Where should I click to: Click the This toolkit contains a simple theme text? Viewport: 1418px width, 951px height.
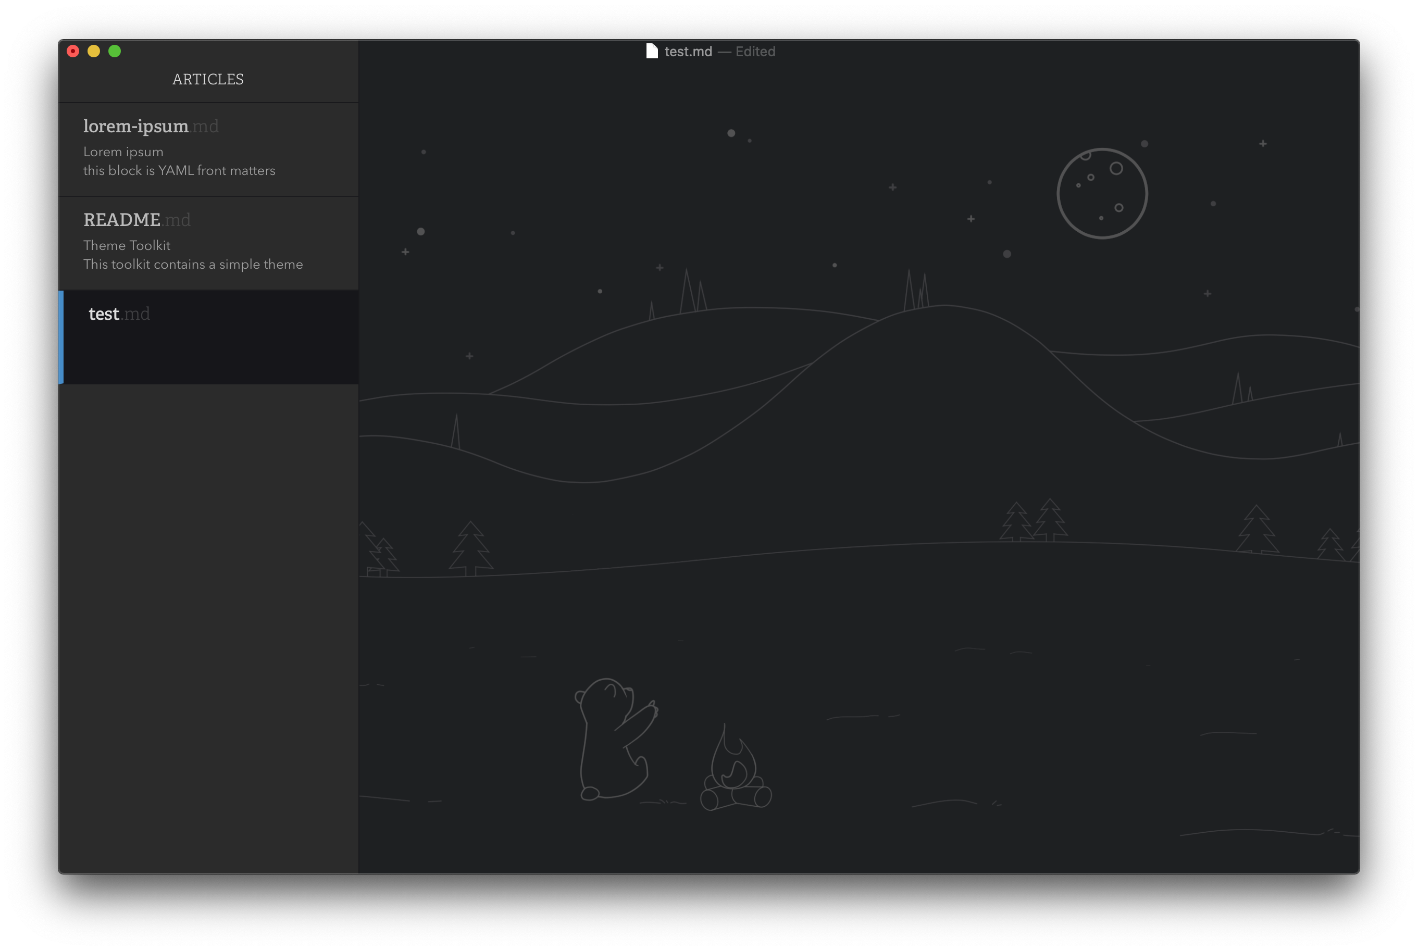click(193, 265)
